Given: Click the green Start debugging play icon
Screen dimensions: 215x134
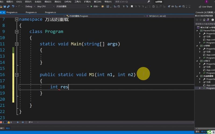Looking at the screenshot, I should (x=91, y=6).
